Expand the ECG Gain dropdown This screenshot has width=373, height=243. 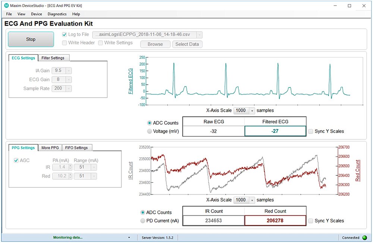[x=69, y=79]
